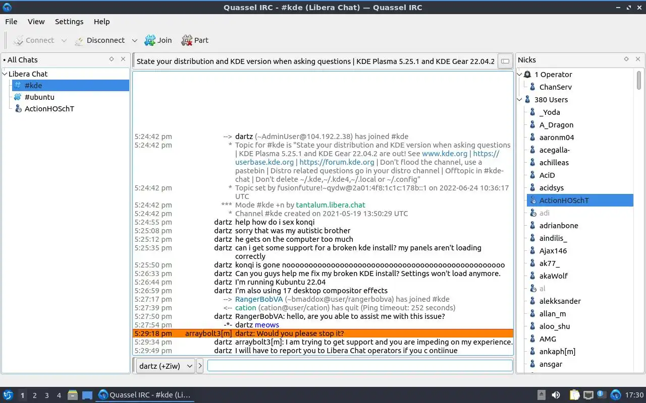Open the dartz (+Ziw) nick dropdown
Screen dimensions: 646x403
pos(166,366)
